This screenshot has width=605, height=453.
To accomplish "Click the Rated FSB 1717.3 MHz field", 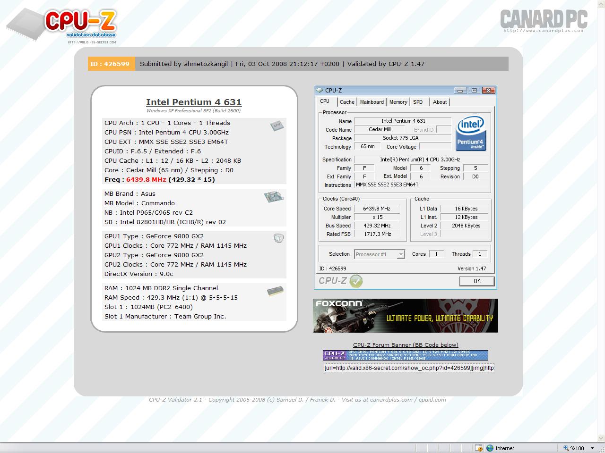I will 377,234.
